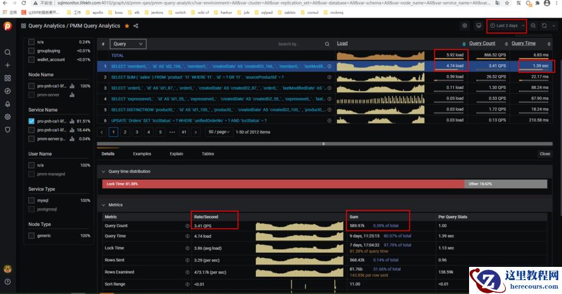Check the groupbuying filter checkbox
562x294 pixels.
click(32, 50)
